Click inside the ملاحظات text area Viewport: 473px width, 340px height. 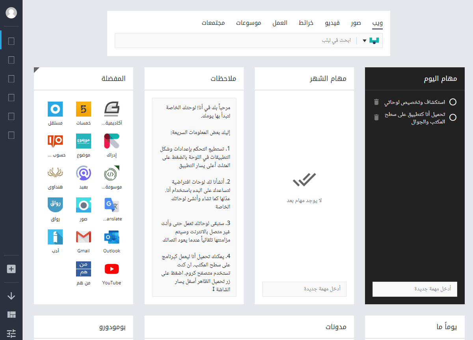click(194, 197)
